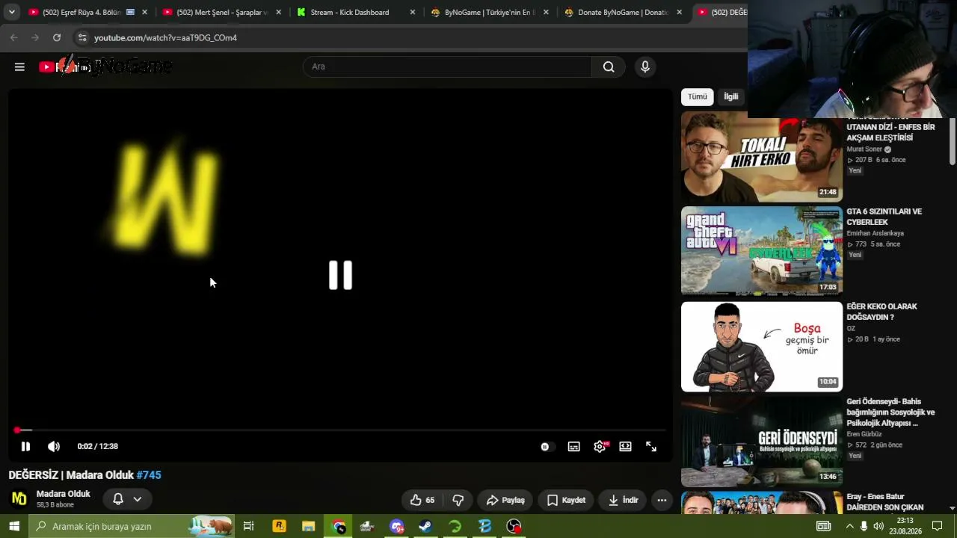Close the 'Mert Şenel - Şaraplar' tab
The image size is (957, 538).
tap(278, 12)
